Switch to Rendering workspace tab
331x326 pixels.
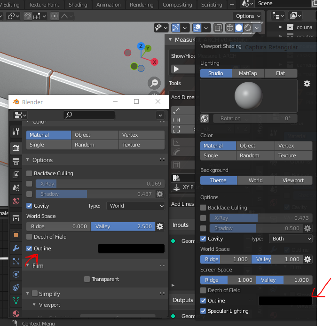142,5
